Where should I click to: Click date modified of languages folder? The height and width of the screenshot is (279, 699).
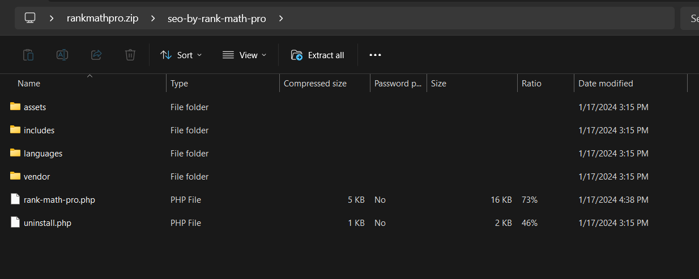click(x=613, y=153)
